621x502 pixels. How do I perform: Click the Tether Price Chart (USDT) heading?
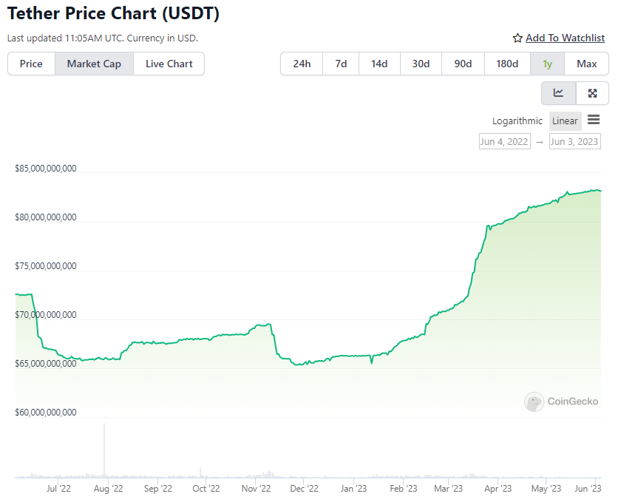(x=113, y=13)
